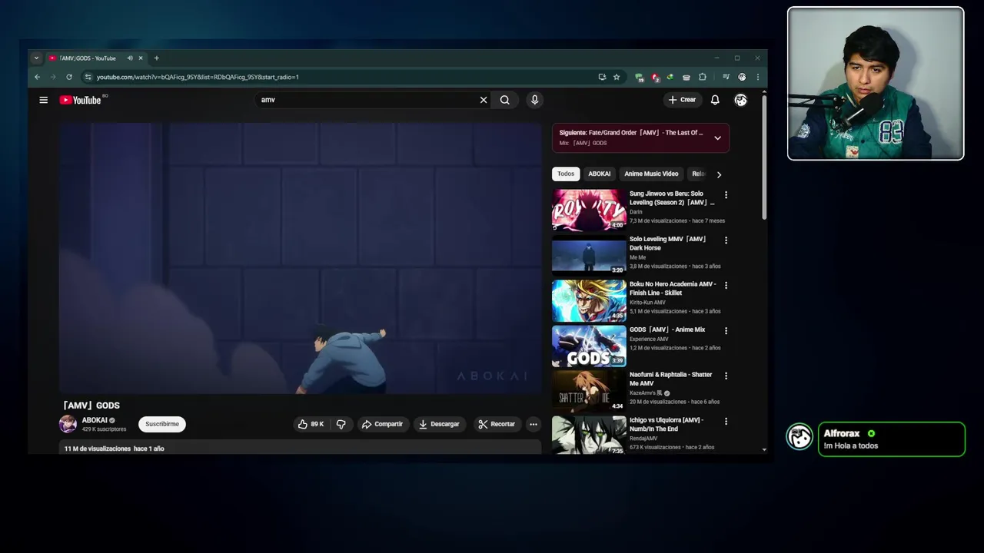The height and width of the screenshot is (553, 984).
Task: Open the notifications bell
Action: (x=715, y=100)
